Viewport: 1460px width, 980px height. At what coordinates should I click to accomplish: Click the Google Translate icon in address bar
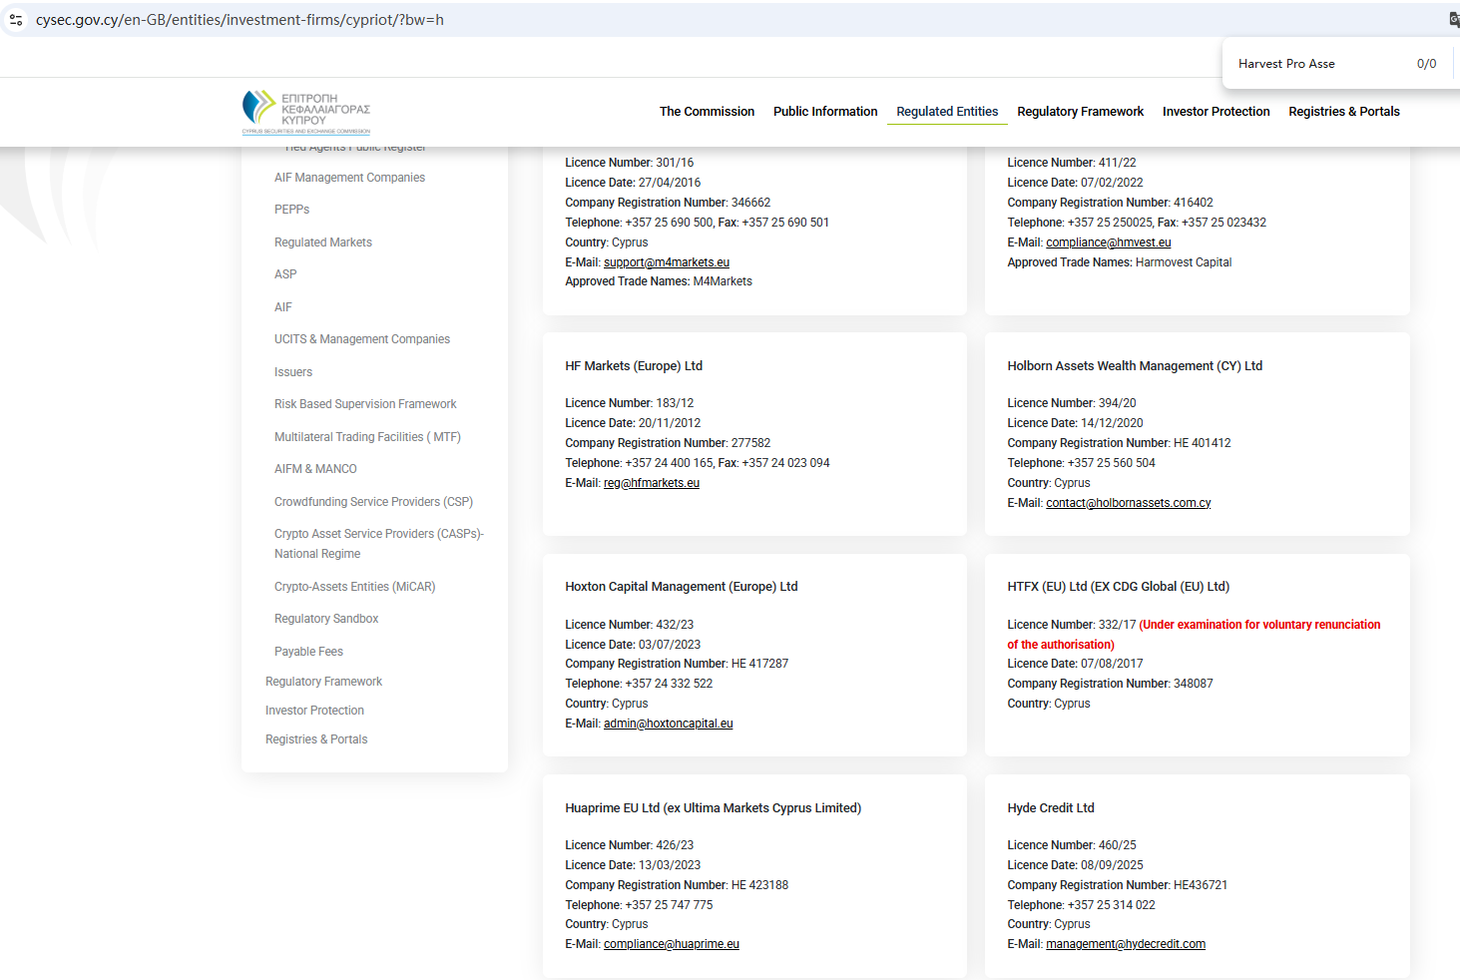pyautogui.click(x=1453, y=20)
